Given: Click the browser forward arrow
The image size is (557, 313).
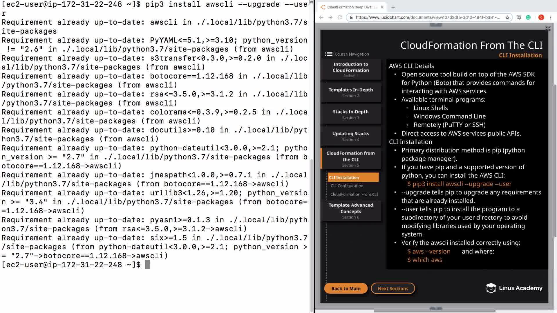Looking at the screenshot, I should pyautogui.click(x=330, y=17).
